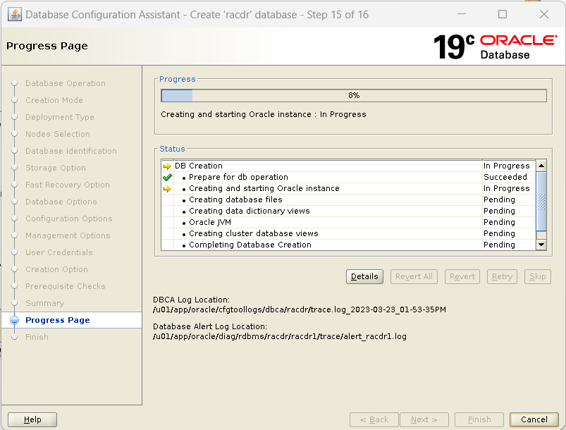Screen dimensions: 566x430
Task: Maximize the Database Configuration Assistant window
Action: (x=503, y=14)
